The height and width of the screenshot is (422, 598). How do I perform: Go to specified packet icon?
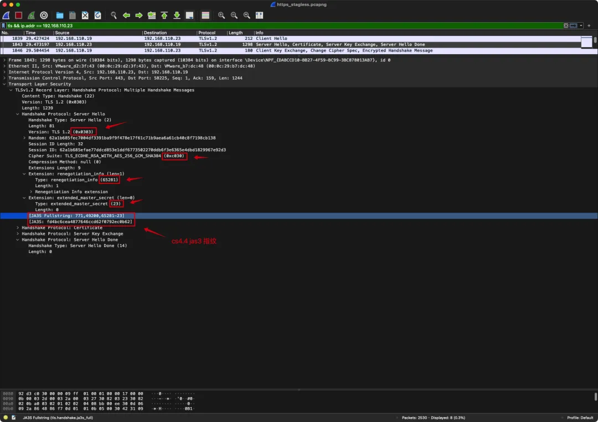click(x=151, y=16)
